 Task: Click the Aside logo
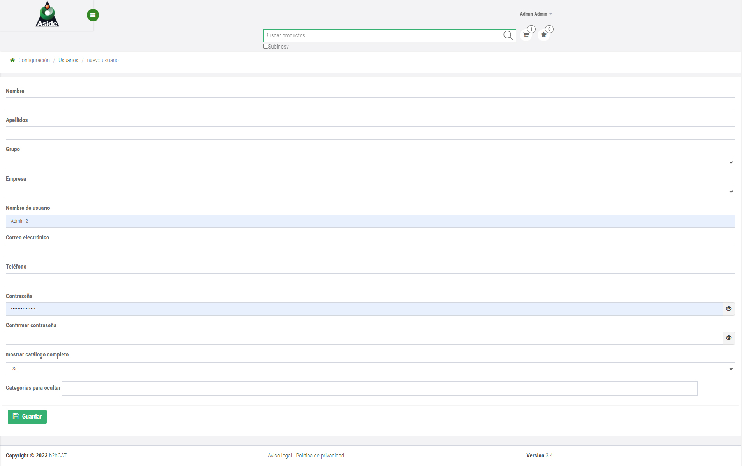tap(47, 15)
